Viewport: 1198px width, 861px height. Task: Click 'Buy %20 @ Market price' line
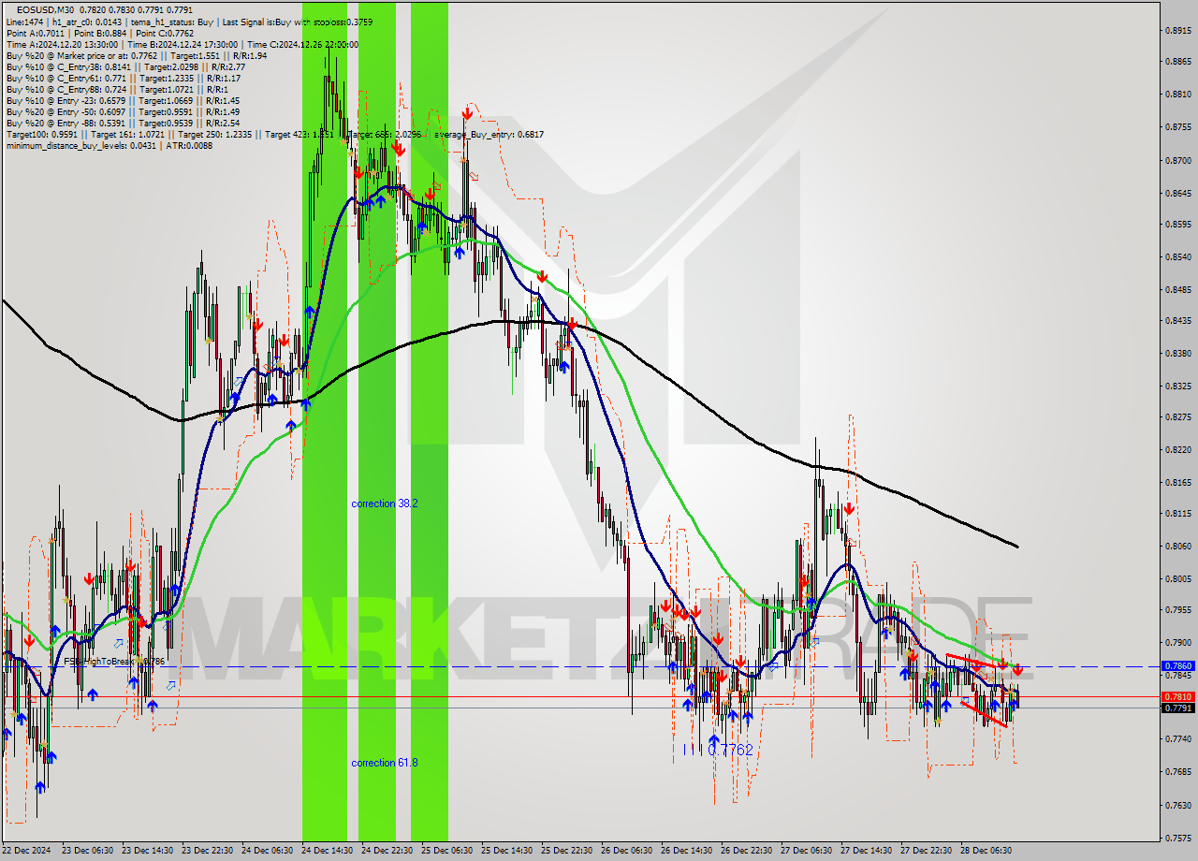(x=136, y=55)
